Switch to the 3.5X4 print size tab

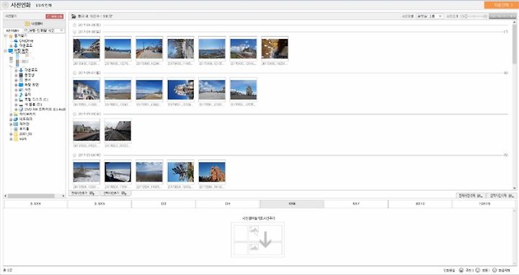(35, 204)
